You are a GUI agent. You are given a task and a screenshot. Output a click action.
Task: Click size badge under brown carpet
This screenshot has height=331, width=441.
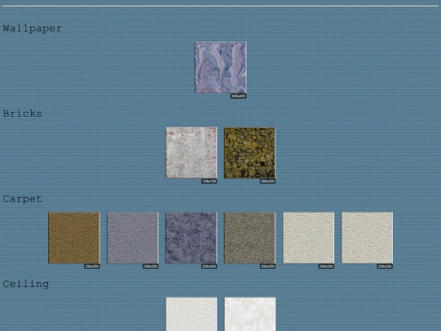92,266
